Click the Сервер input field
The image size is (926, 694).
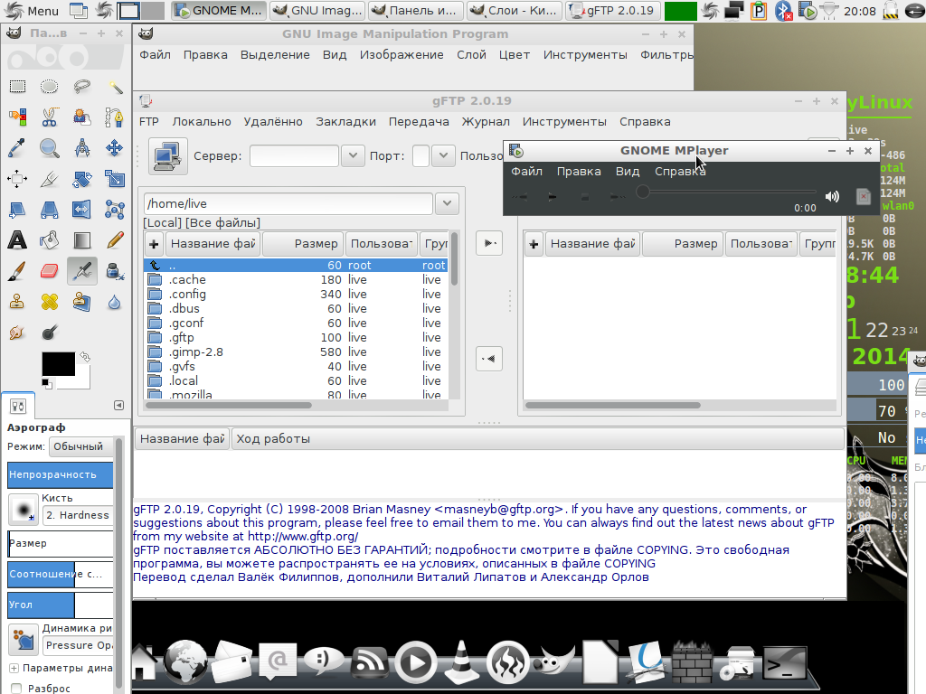point(294,155)
